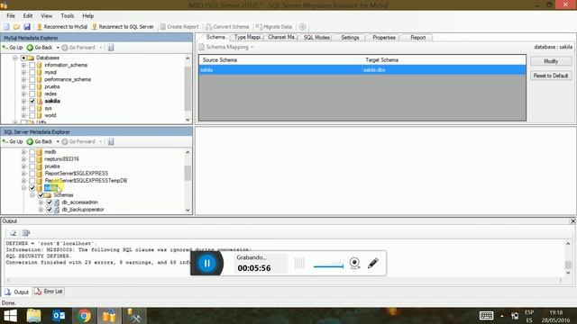Reconnect to MySql from the toolbar
This screenshot has width=577, height=324.
pyautogui.click(x=62, y=27)
